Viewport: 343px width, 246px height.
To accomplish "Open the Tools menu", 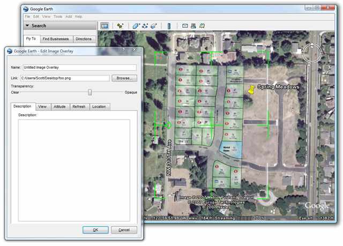I will 58,17.
